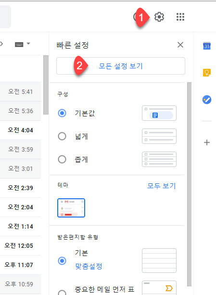Click the important-first inbox preview image

pos(159,288)
